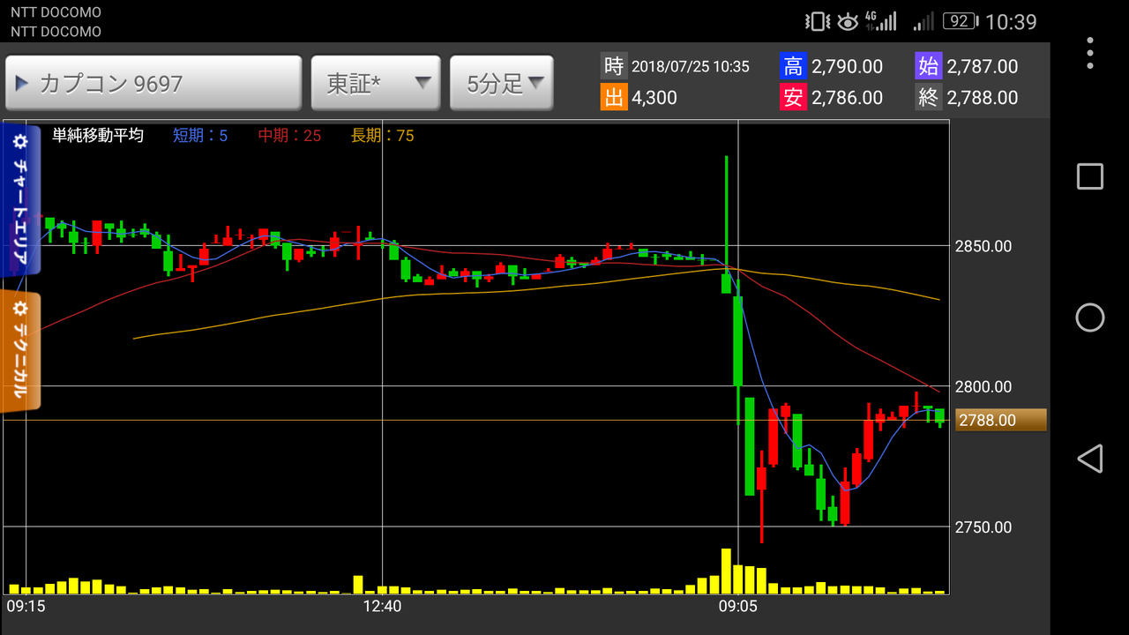Tap the 始 open price icon
1129x635 pixels.
(x=929, y=66)
